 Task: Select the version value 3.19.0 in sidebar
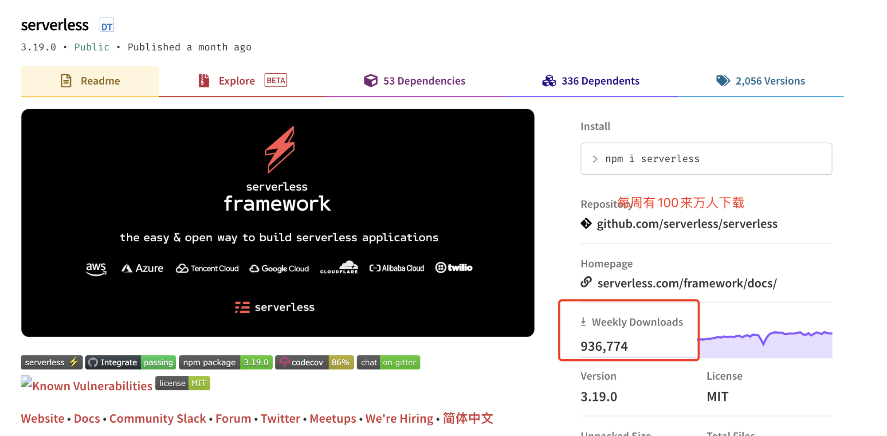[x=599, y=397]
